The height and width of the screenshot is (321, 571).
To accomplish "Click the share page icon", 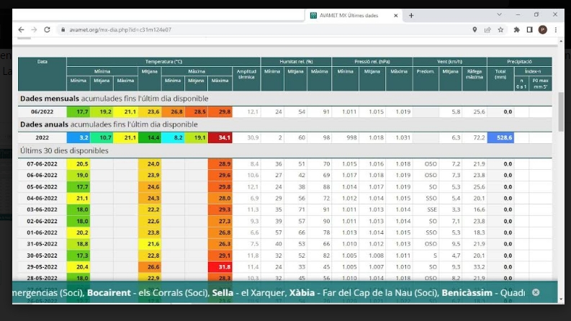I will click(x=487, y=30).
